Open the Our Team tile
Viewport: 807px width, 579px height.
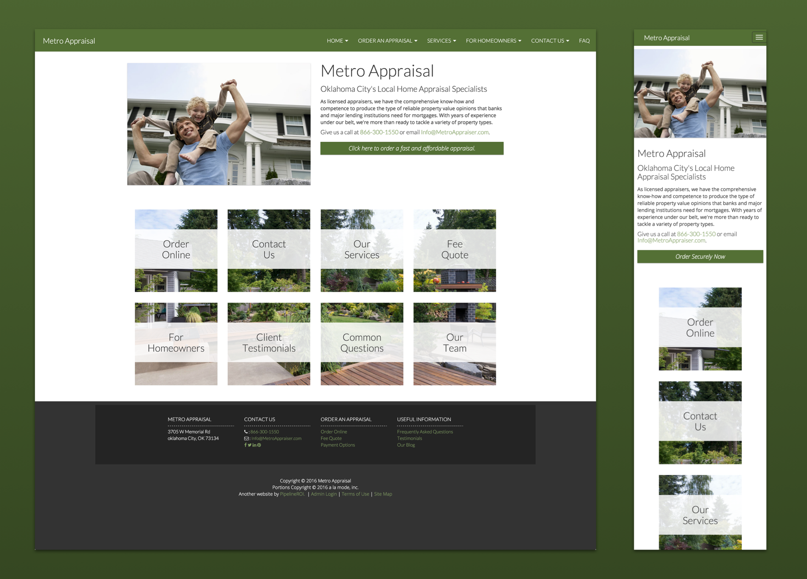tap(455, 344)
